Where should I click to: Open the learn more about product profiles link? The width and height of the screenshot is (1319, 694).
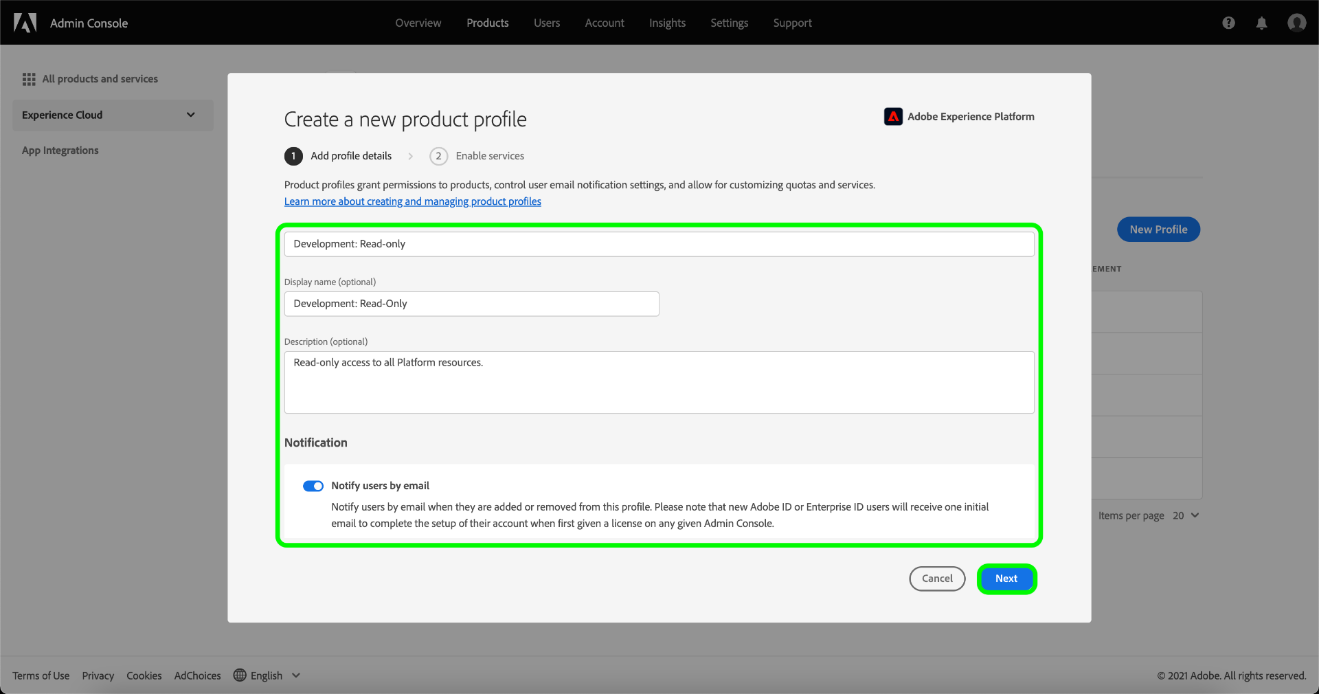[413, 201]
